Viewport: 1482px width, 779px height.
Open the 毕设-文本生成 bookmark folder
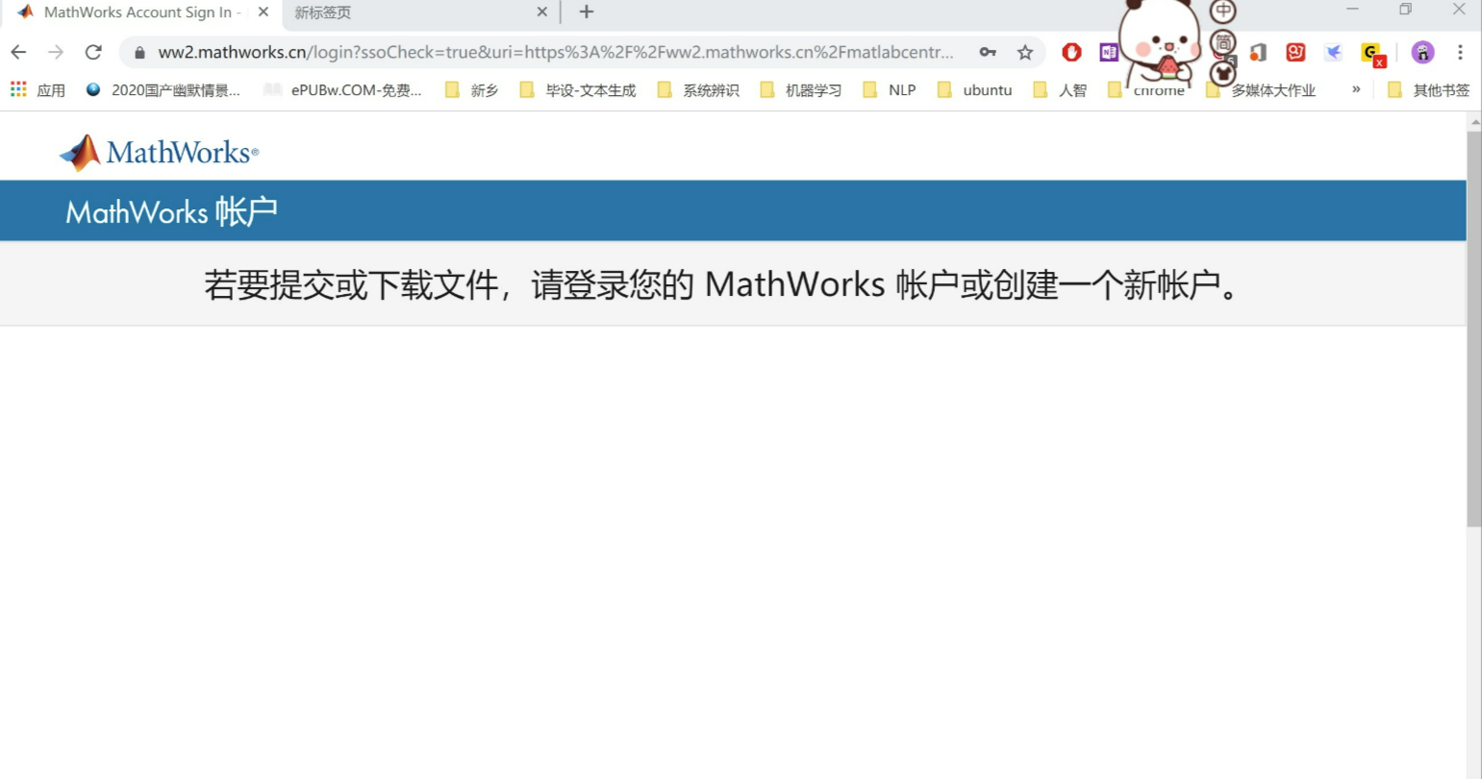click(x=578, y=90)
